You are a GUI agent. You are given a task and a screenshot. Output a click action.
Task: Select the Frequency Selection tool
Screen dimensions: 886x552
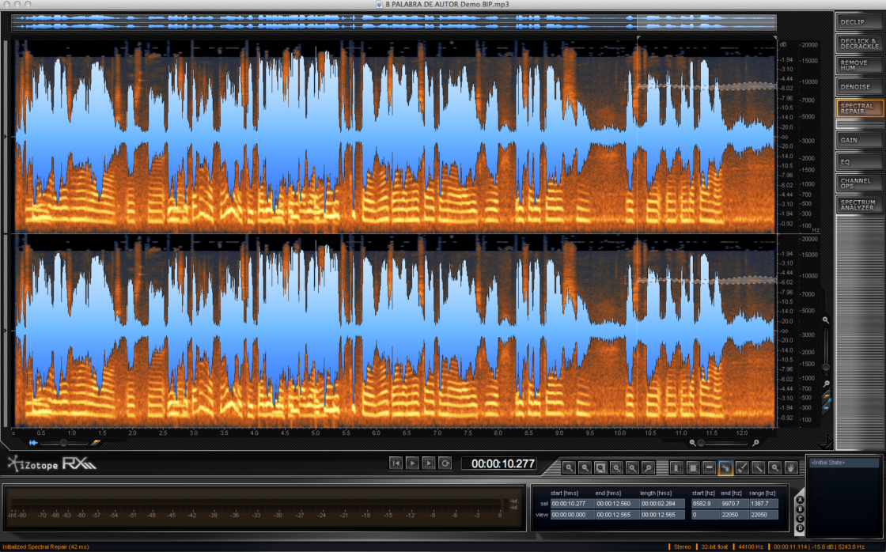click(709, 467)
